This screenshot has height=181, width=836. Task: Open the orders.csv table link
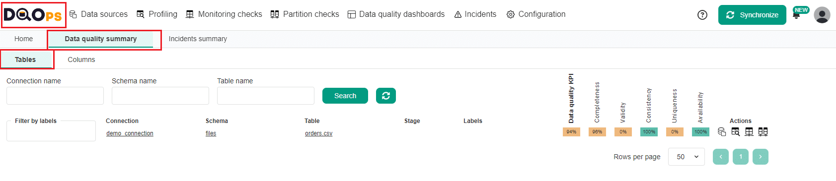[x=319, y=133]
